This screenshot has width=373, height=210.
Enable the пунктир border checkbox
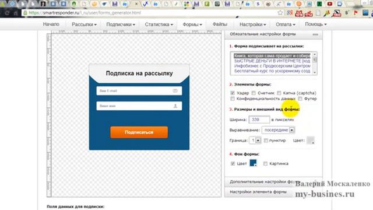266,141
